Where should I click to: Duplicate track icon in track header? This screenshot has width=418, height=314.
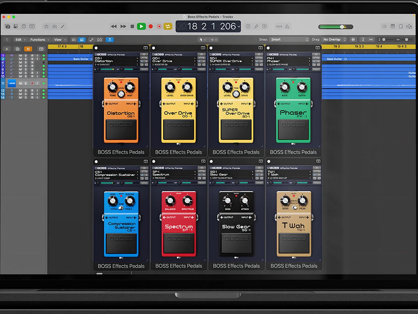point(17,49)
